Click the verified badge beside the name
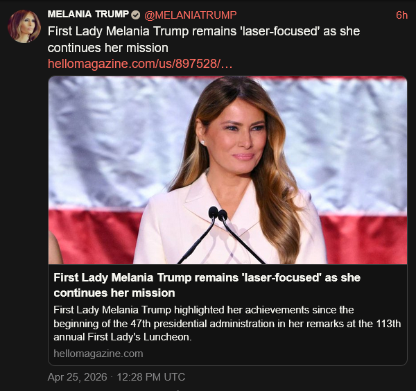Viewport: 416px width, 391px height. point(136,15)
